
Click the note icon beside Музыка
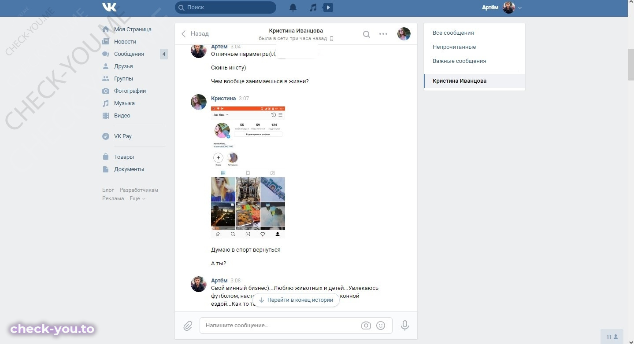pos(106,103)
